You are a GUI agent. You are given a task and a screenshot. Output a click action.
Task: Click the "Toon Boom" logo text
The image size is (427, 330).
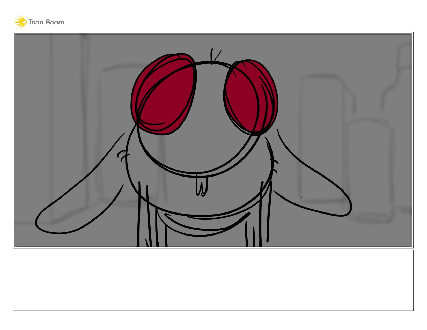point(46,22)
